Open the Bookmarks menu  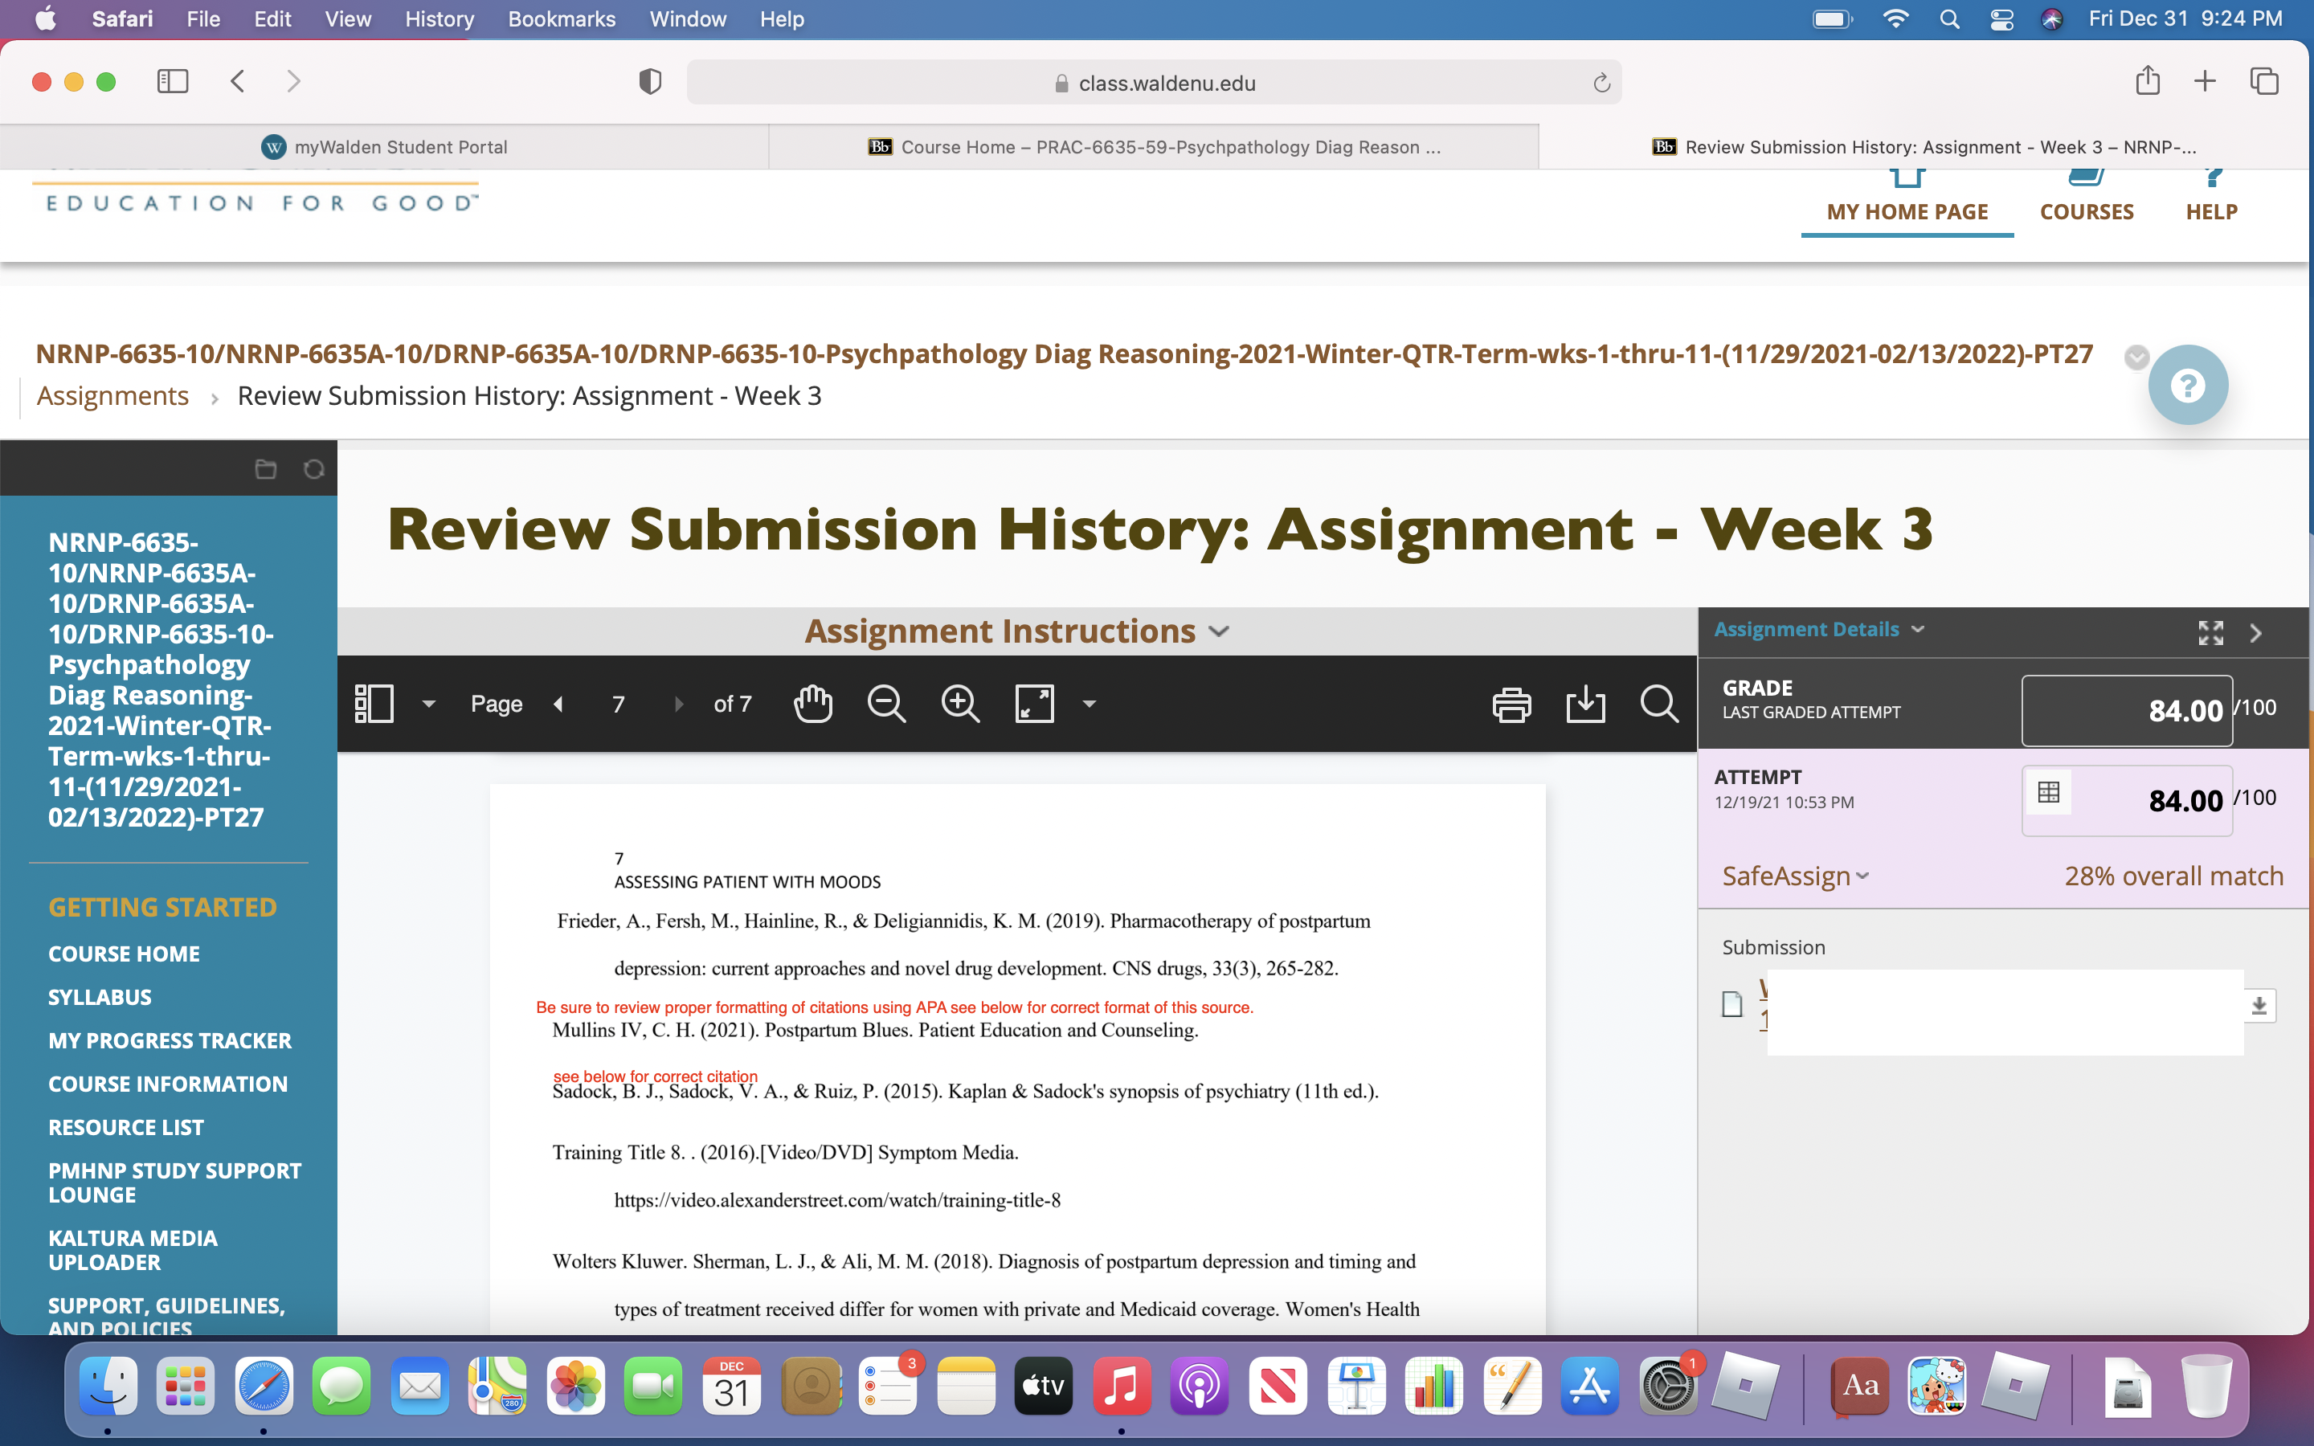[x=562, y=19]
